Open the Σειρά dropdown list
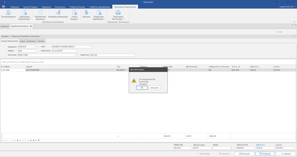Viewport: 297px width, 157px height. (91, 46)
